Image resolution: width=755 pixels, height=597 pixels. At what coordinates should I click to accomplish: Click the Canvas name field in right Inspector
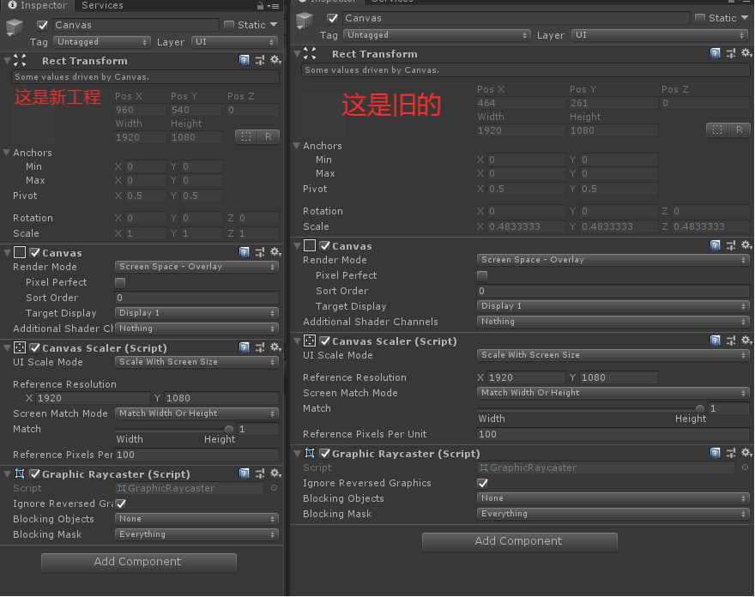click(516, 18)
